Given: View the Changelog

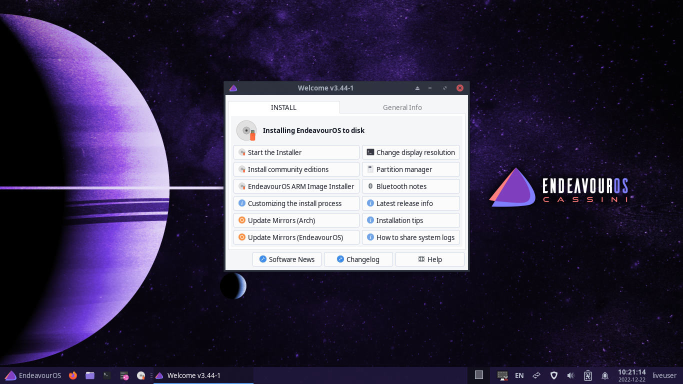Looking at the screenshot, I should tap(358, 259).
